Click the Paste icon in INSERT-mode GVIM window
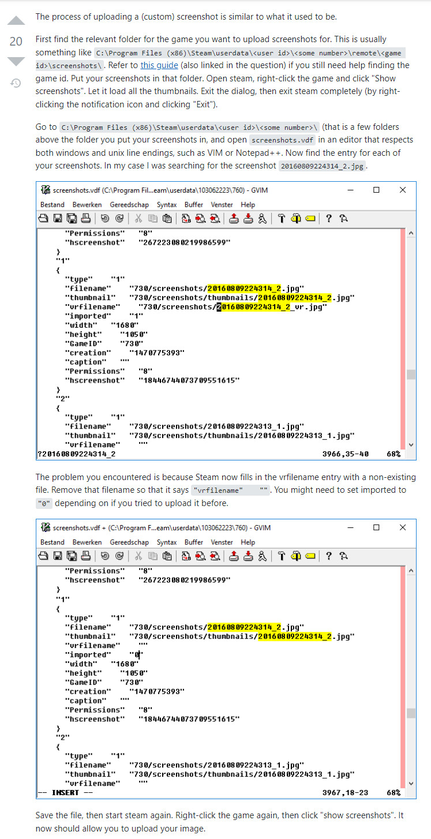Viewport: 431px width, 839px height. (167, 556)
